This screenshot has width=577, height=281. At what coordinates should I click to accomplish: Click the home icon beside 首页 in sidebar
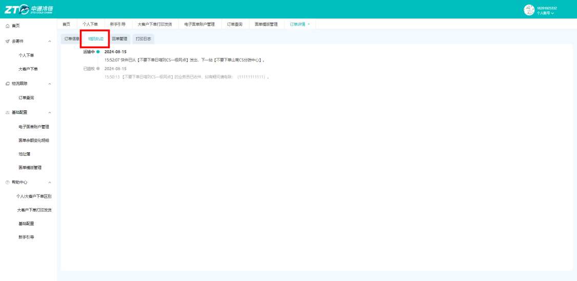7,26
